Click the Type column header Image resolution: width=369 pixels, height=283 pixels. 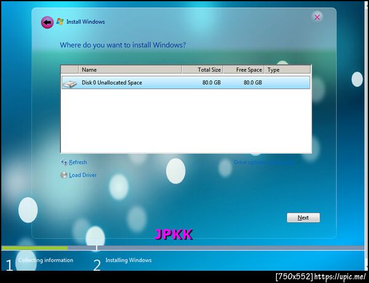point(287,70)
